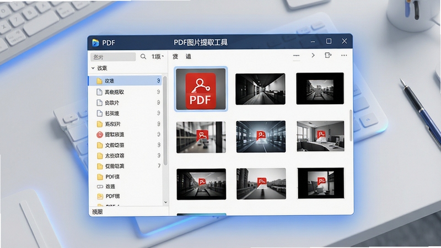Select the top-row street photo with black frame
Viewport: 441px width, 248px height.
pos(320,89)
